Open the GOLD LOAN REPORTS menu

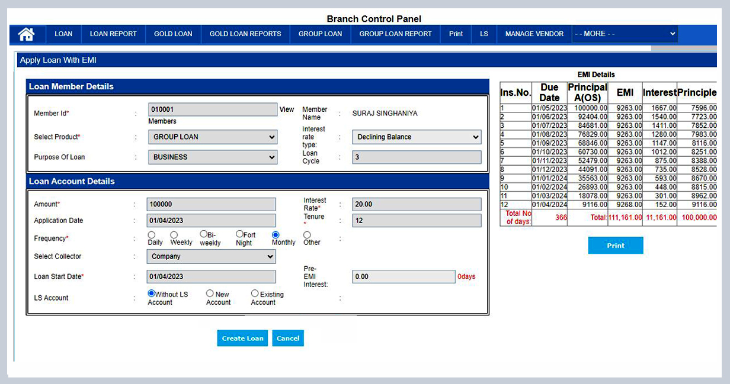pos(245,34)
